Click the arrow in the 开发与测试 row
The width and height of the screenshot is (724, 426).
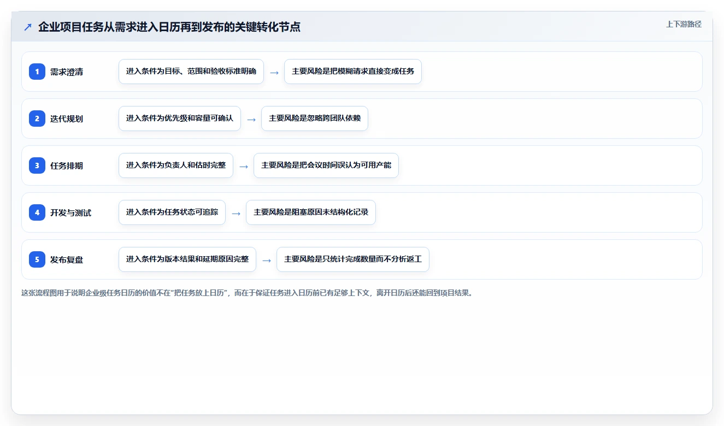coord(236,213)
